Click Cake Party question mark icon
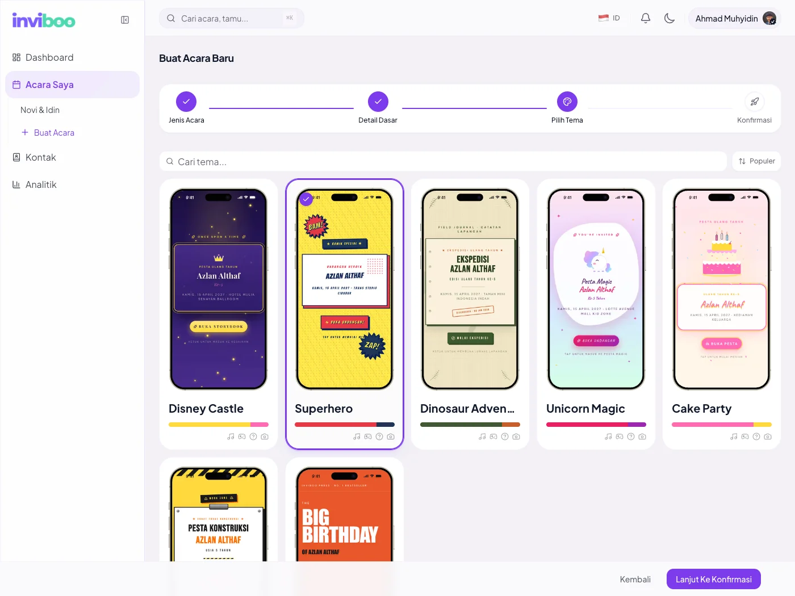Viewport: 795px width, 596px height. (x=756, y=436)
